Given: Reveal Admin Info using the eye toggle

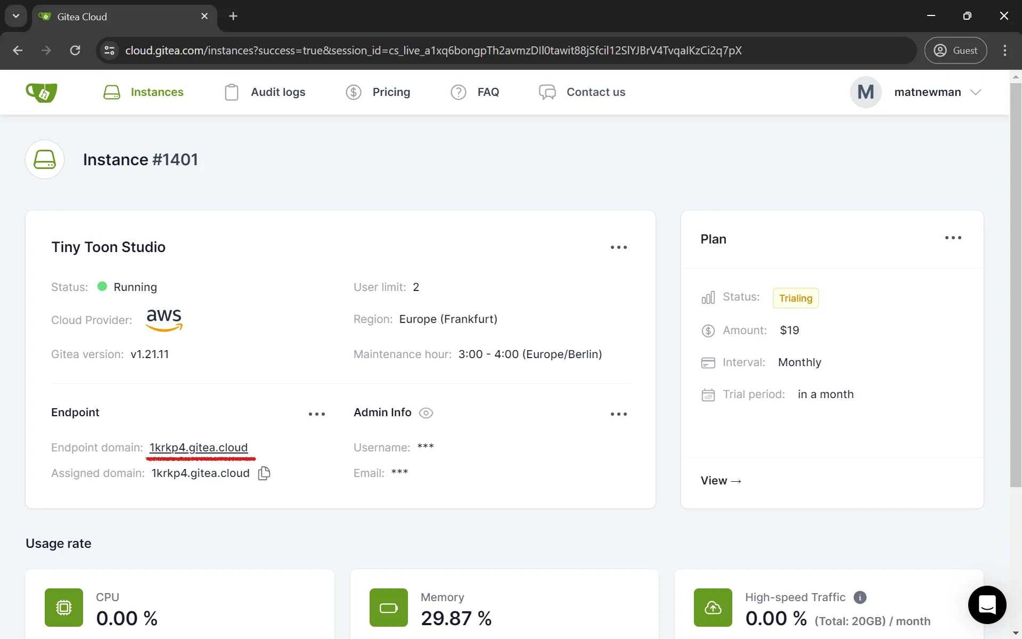Looking at the screenshot, I should point(426,412).
